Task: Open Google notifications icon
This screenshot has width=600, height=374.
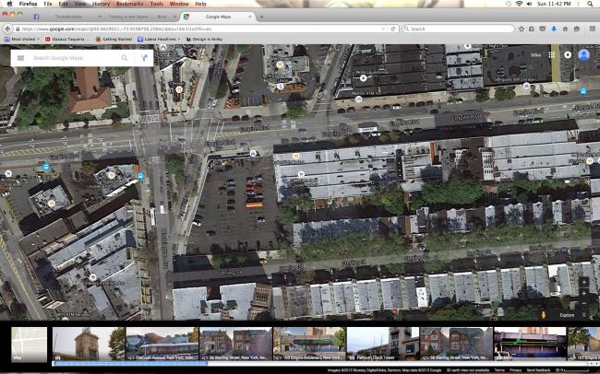Action: [x=568, y=55]
